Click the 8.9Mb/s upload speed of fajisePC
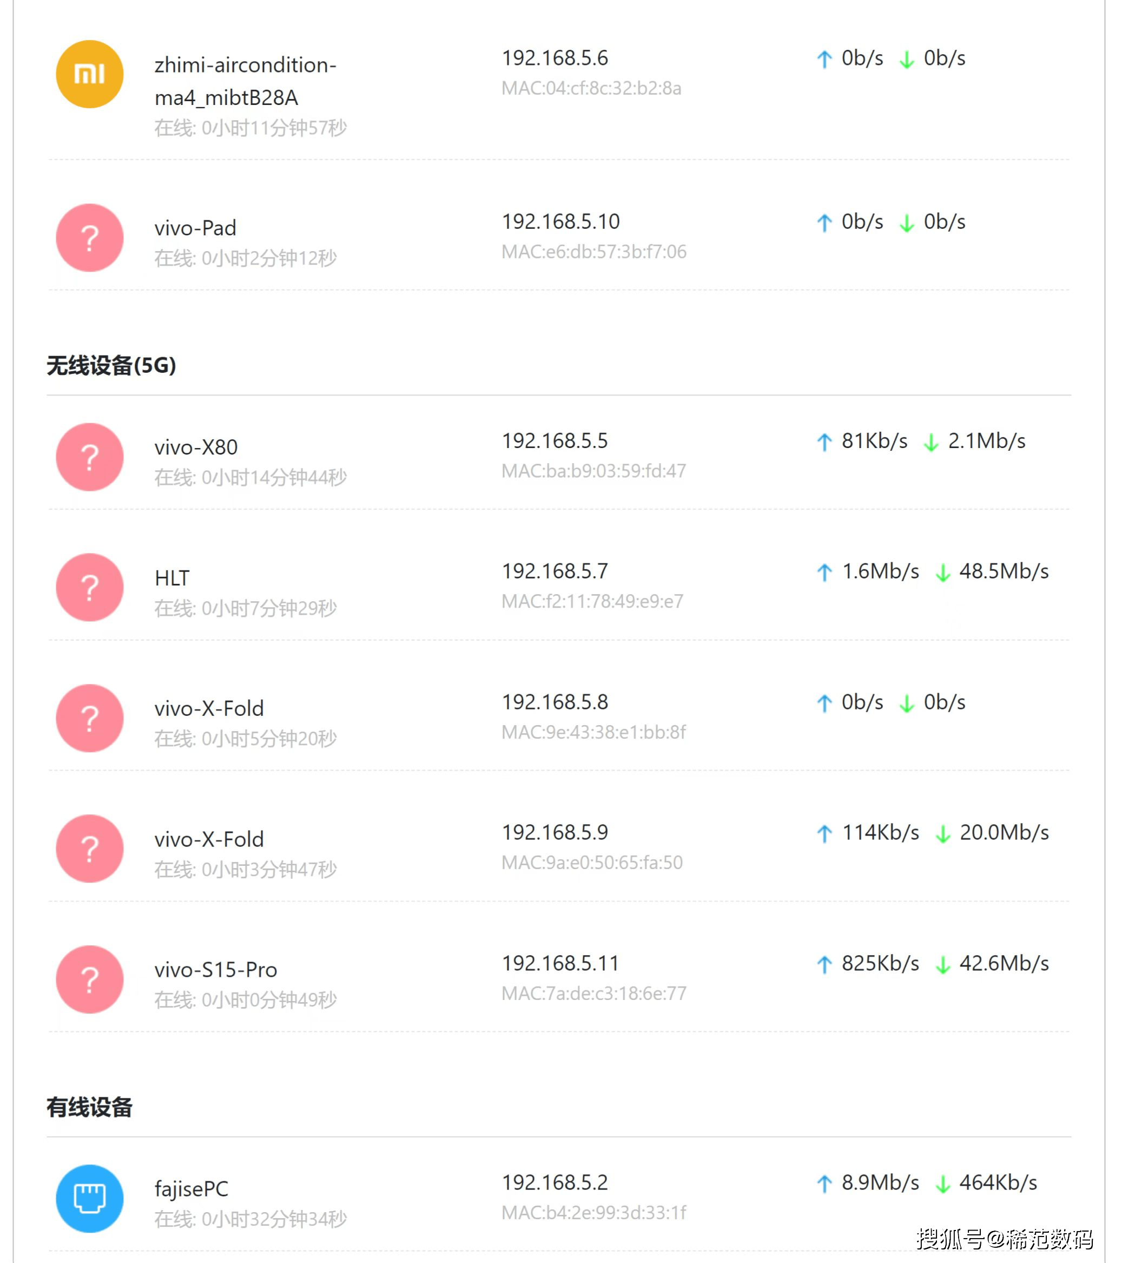Image resolution: width=1122 pixels, height=1263 pixels. coord(880,1182)
